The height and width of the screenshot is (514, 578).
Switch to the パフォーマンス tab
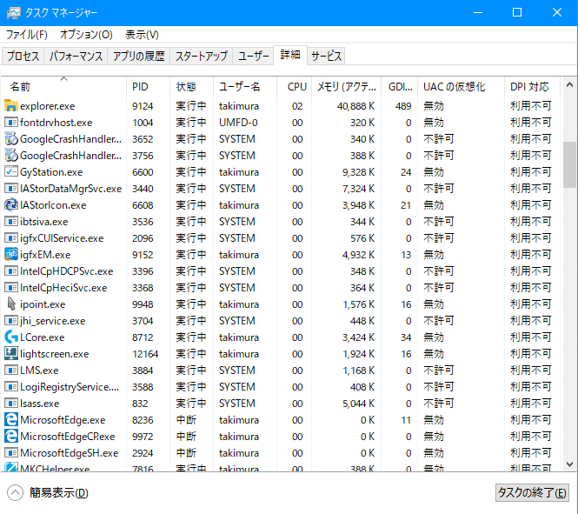coord(76,56)
